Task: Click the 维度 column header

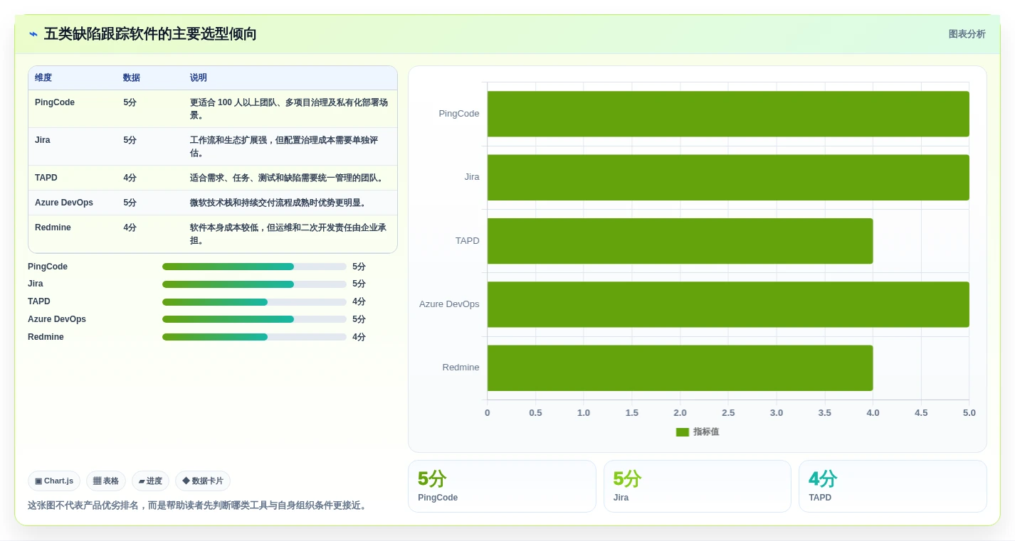Action: tap(43, 78)
